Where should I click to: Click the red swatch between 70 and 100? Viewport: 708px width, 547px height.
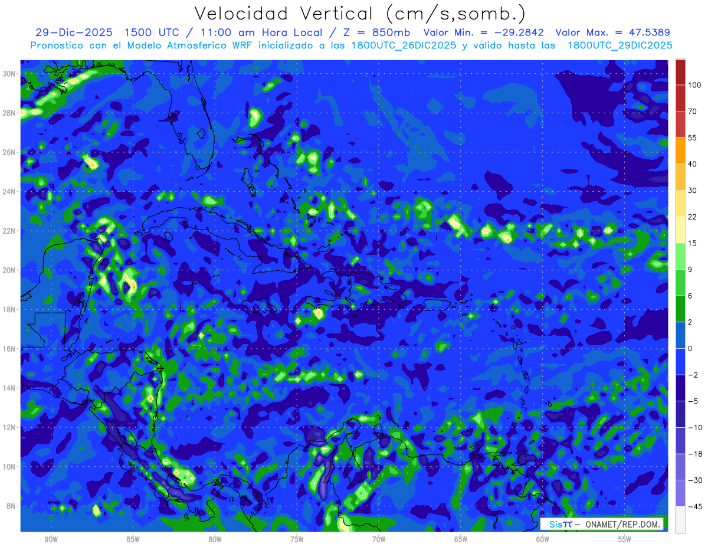(680, 98)
